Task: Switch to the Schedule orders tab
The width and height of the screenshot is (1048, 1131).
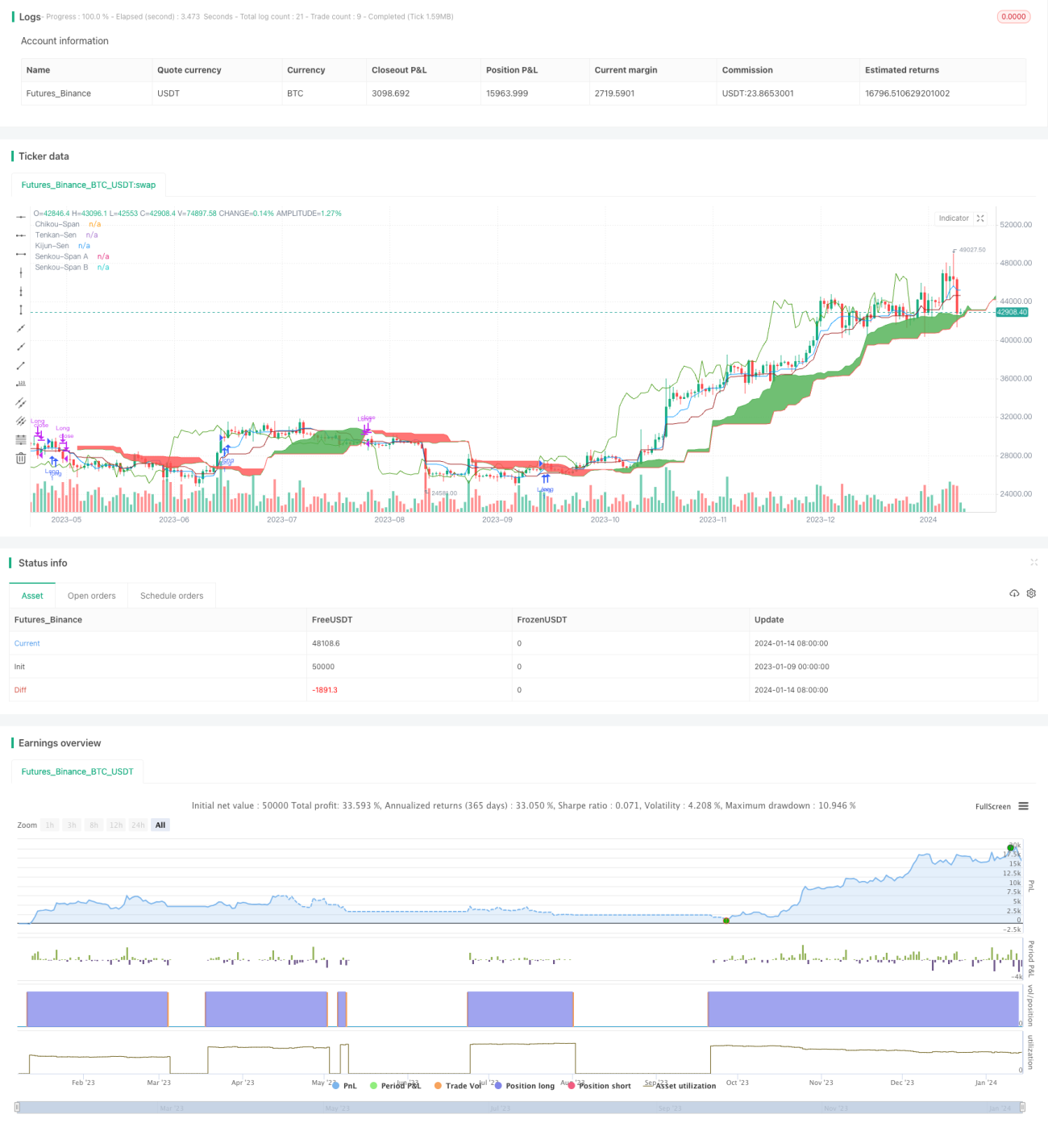Action: coord(172,596)
